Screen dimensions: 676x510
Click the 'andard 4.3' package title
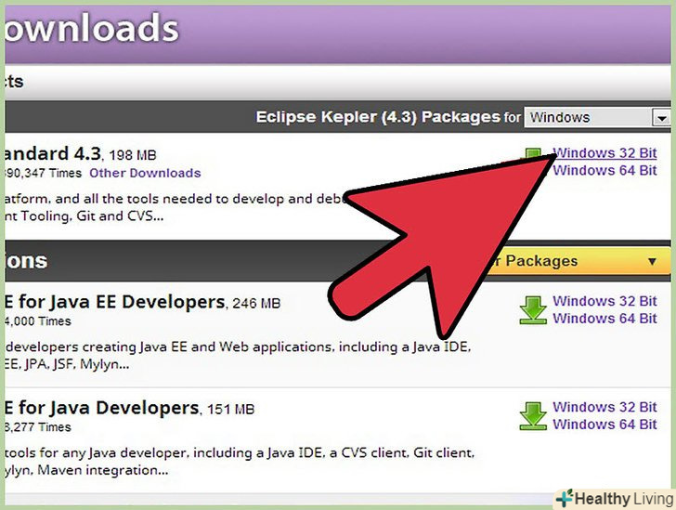[x=53, y=153]
